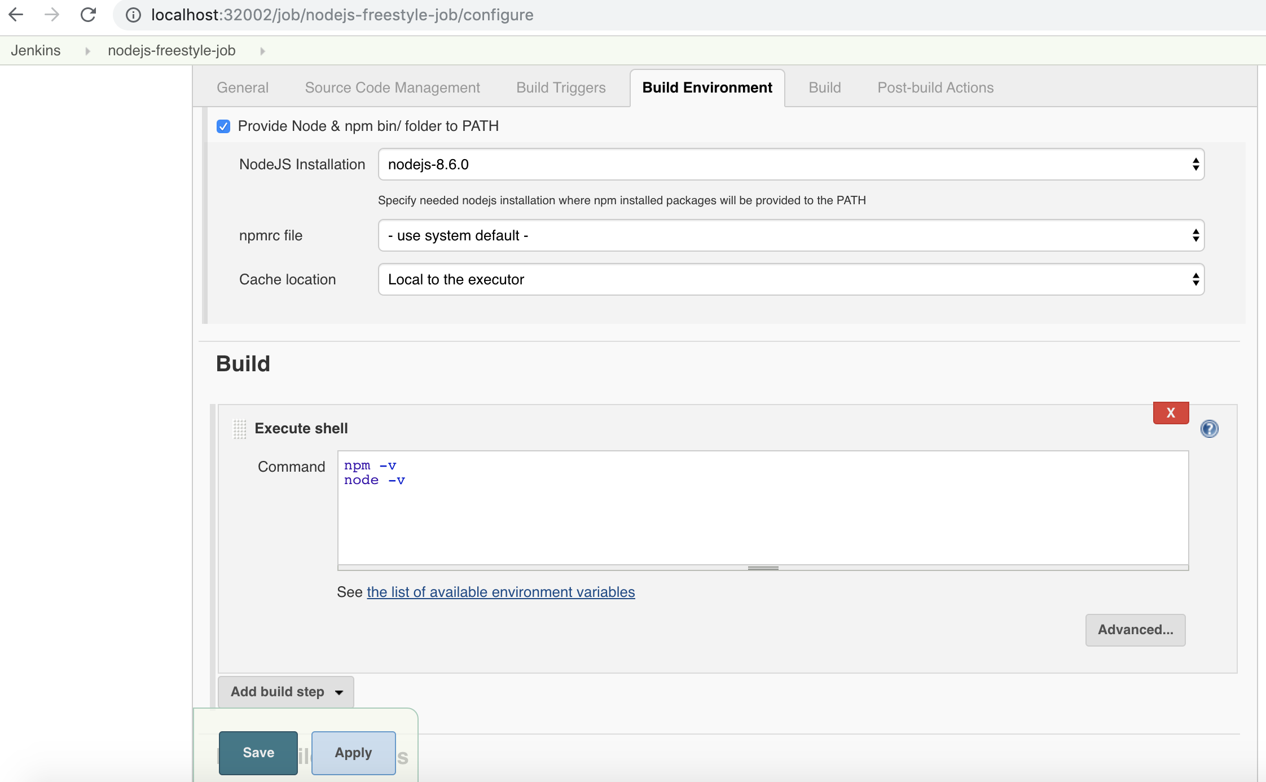Open the Add build step menu
This screenshot has width=1266, height=782.
[x=285, y=691]
